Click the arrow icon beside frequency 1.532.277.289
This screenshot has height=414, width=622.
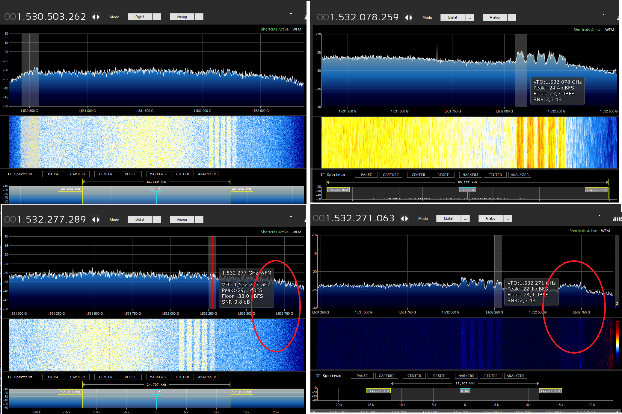pyautogui.click(x=96, y=220)
